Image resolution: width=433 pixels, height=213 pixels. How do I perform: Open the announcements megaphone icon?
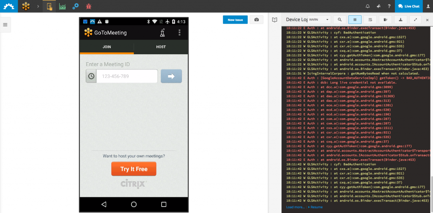click(378, 6)
